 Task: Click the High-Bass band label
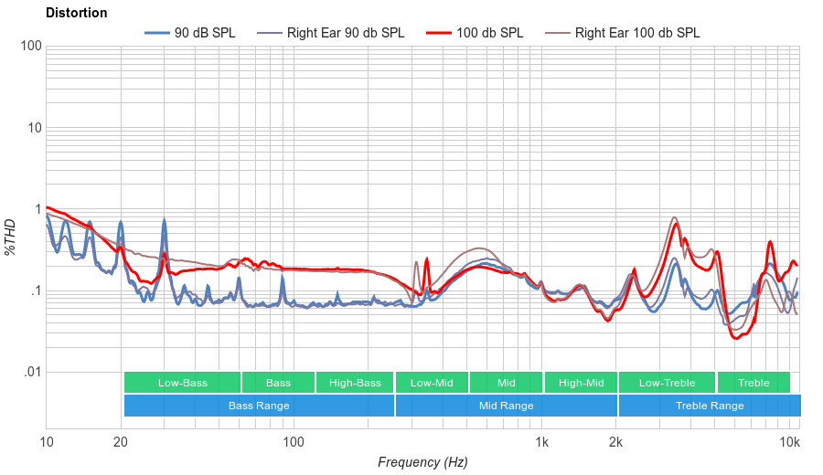(355, 383)
